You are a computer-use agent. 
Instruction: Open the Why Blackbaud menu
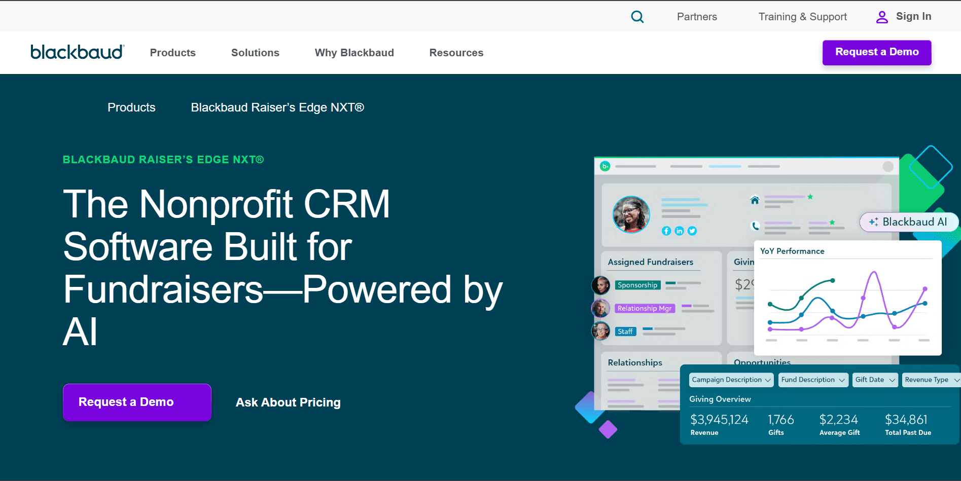[354, 53]
